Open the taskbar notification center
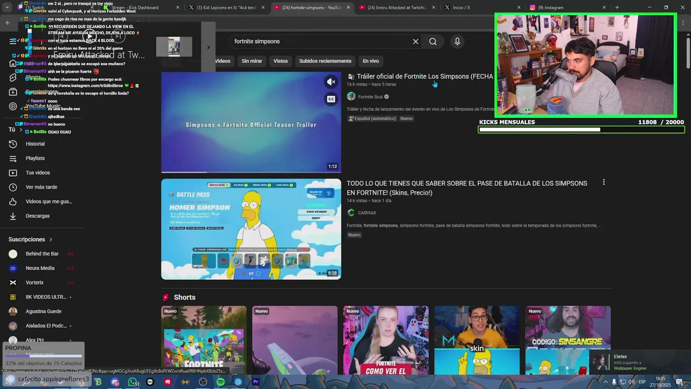The width and height of the screenshot is (691, 389). 680,382
